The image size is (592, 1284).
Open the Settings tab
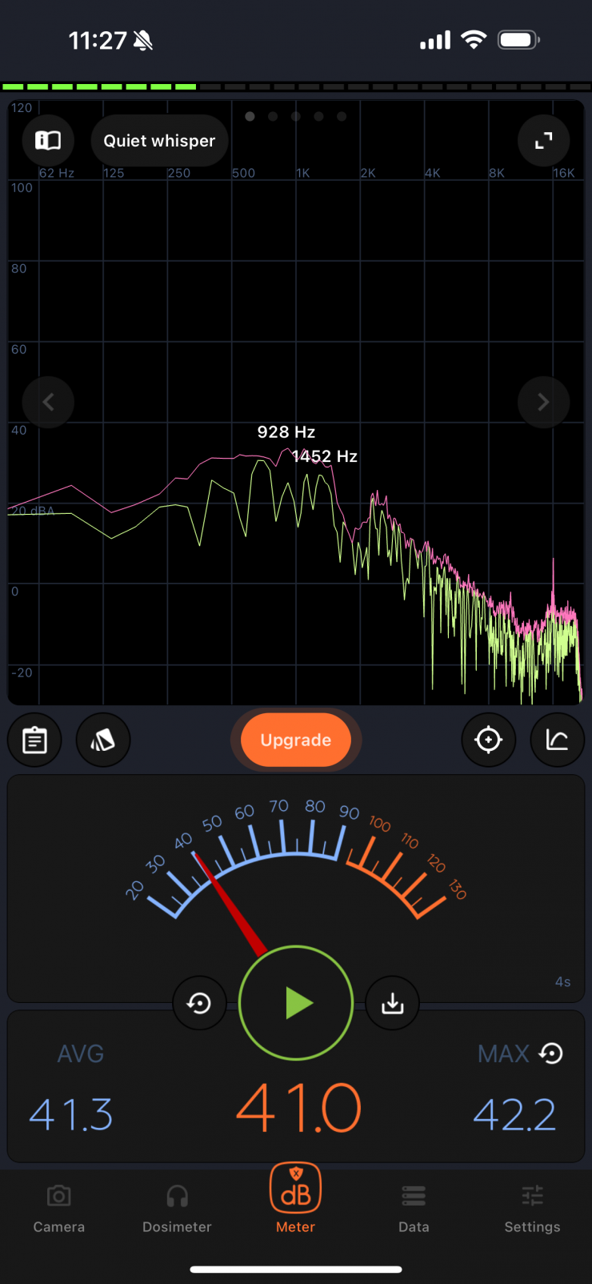[532, 1209]
